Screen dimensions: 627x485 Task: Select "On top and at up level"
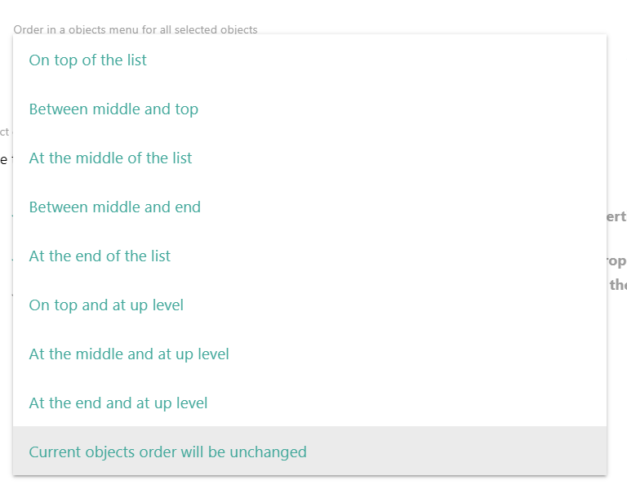pos(106,305)
